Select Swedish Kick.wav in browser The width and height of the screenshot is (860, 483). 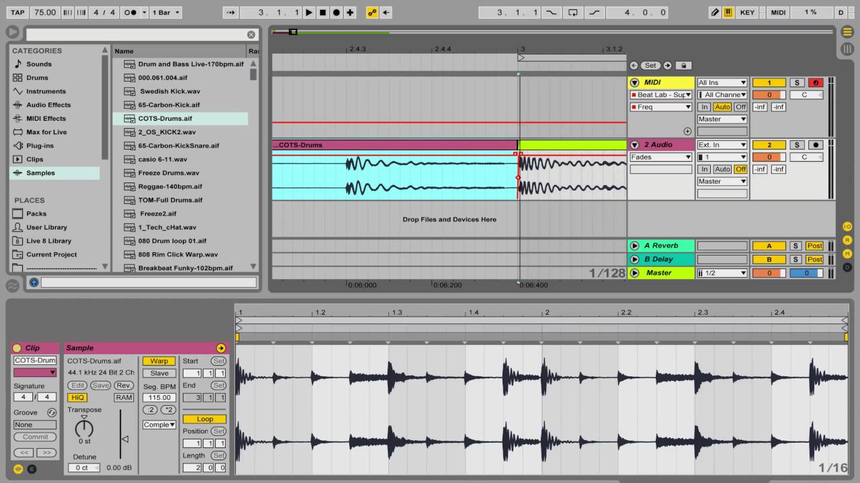[169, 91]
